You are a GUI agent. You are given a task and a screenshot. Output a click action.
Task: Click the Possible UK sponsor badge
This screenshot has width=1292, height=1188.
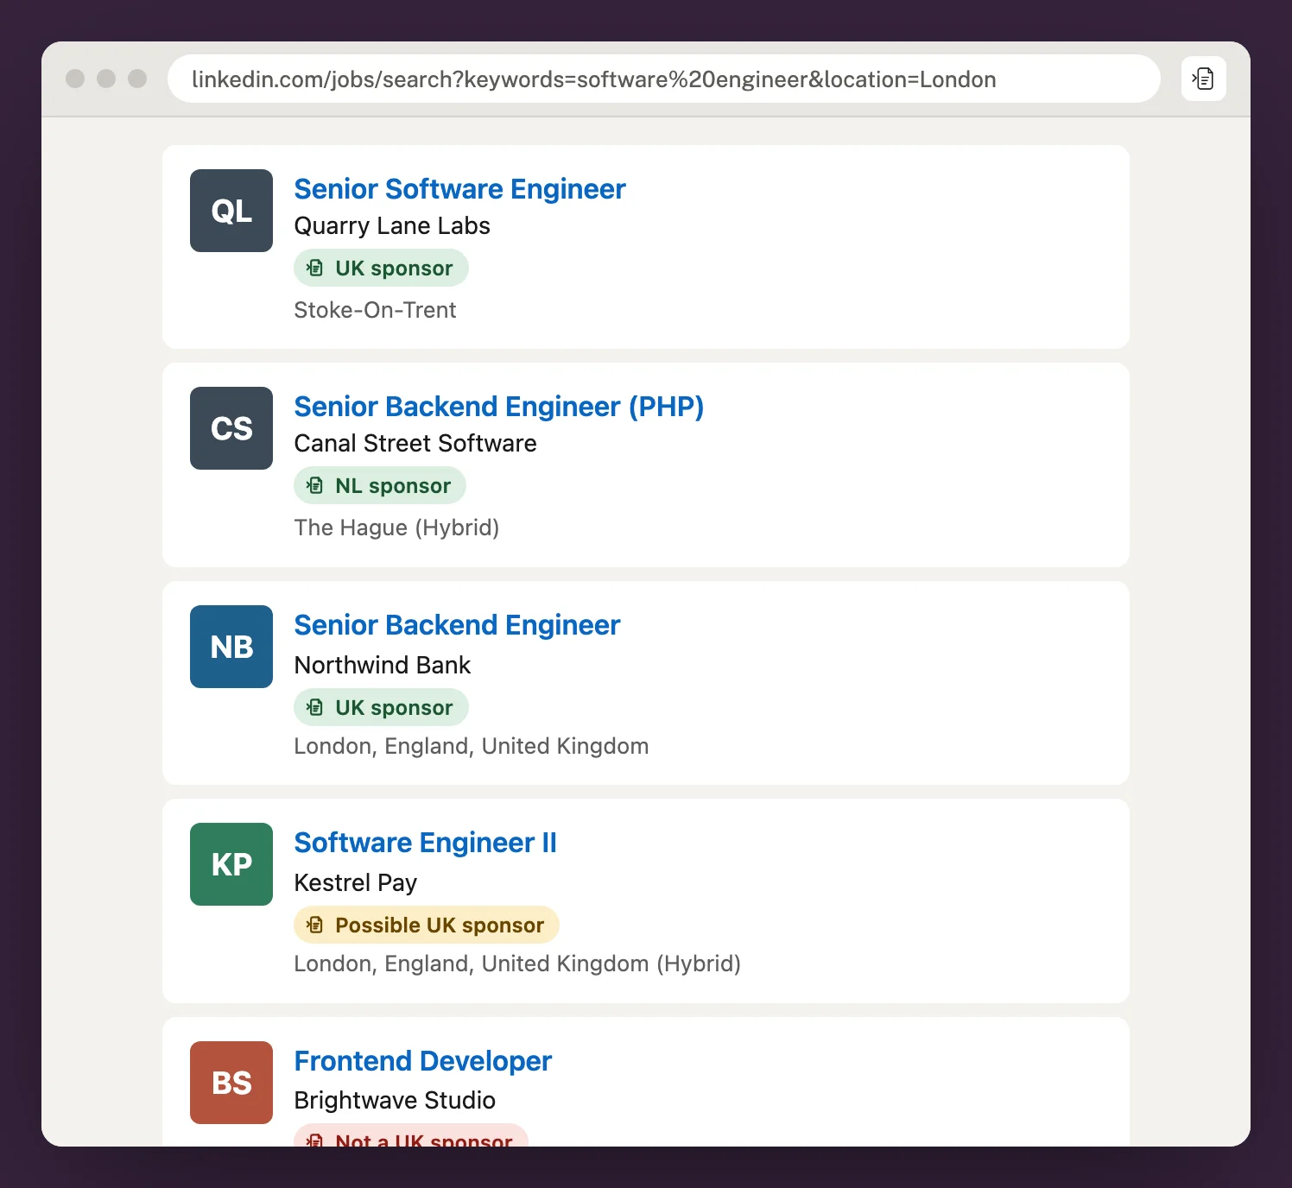[427, 925]
